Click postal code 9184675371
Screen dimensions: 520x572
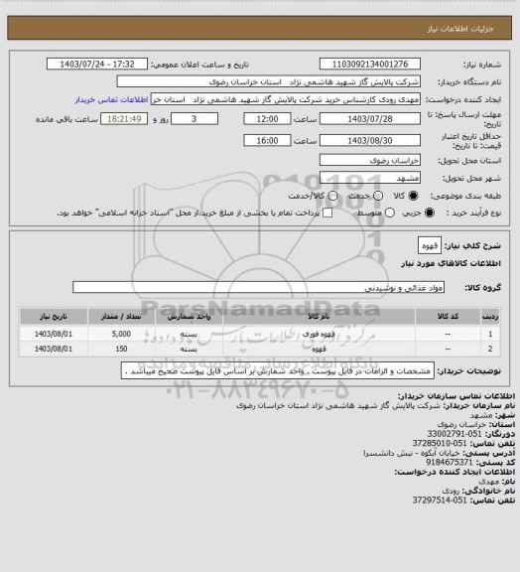tap(450, 462)
